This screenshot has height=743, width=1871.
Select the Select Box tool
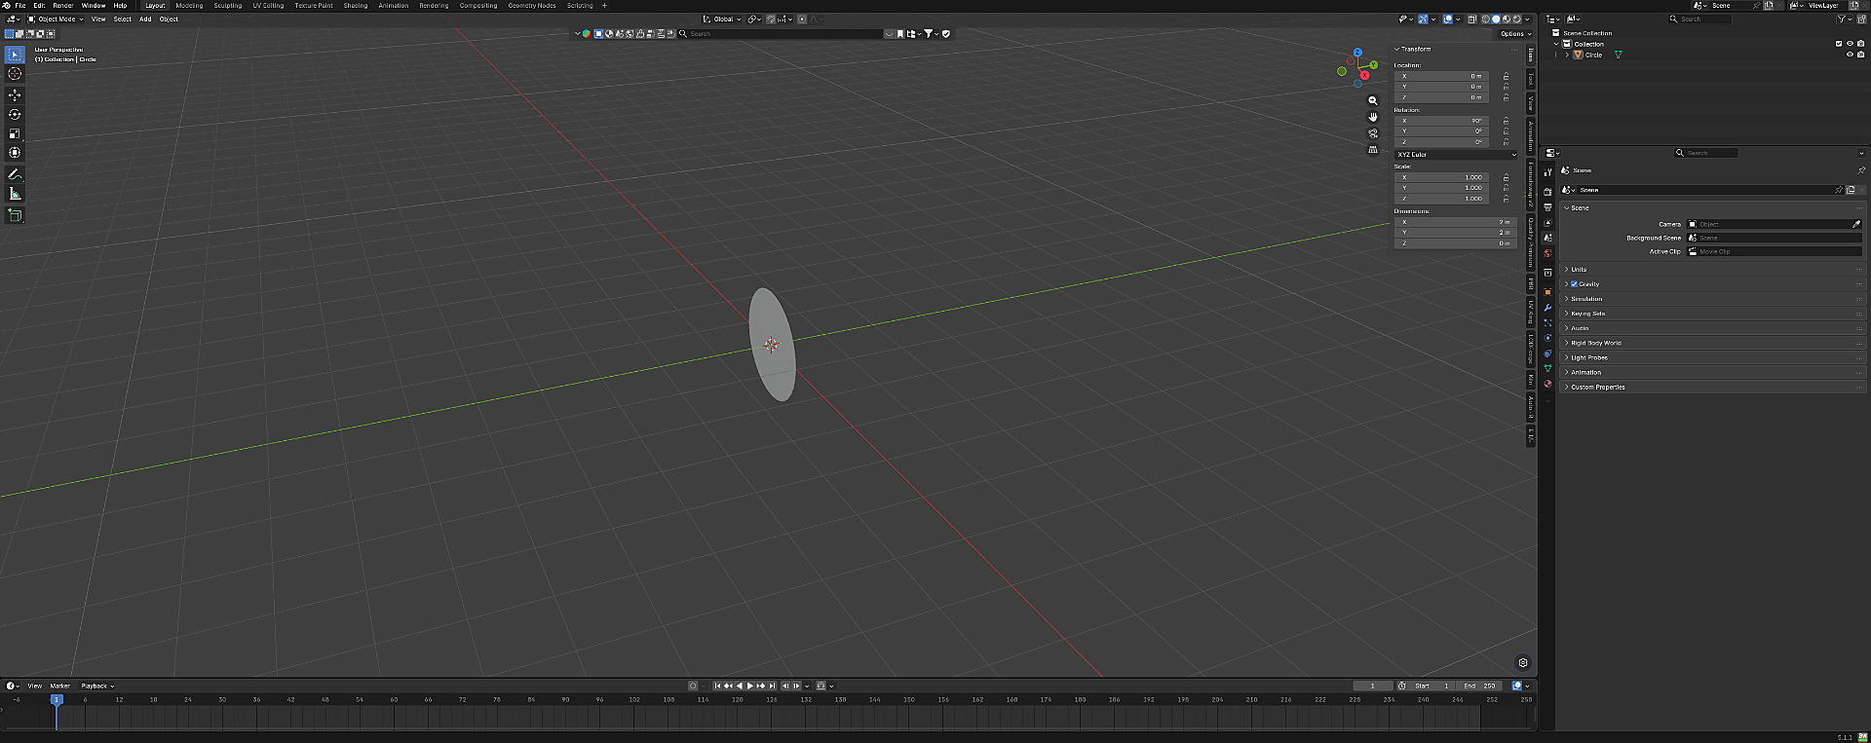click(15, 55)
